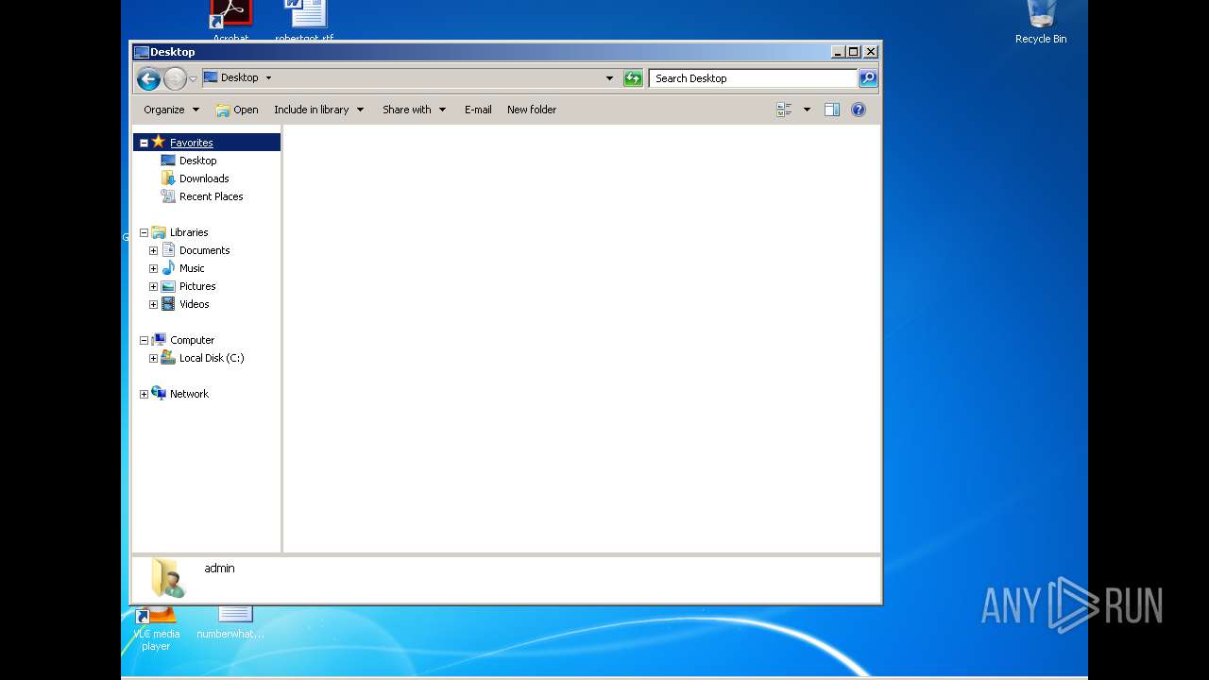Create a New folder from toolbar
Viewport: 1209px width, 680px height.
pos(532,110)
